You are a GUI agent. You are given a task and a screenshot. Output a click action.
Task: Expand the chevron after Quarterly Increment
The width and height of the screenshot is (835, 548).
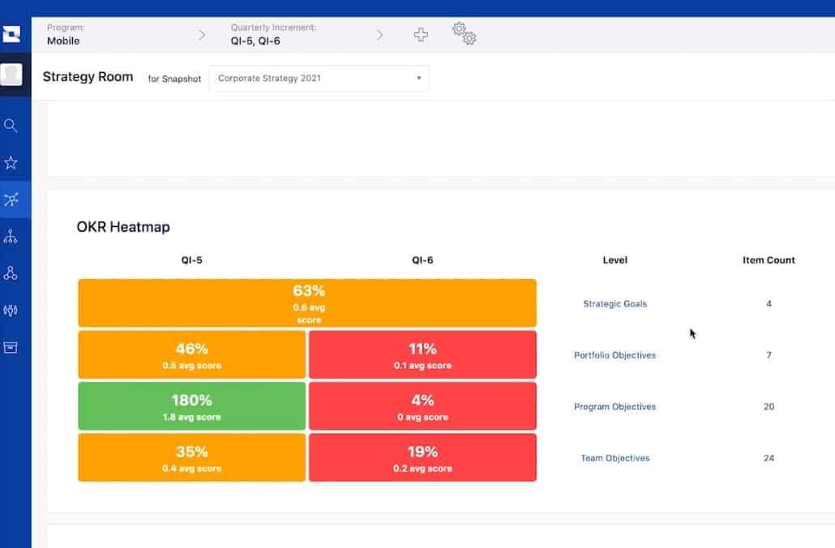[x=379, y=36]
